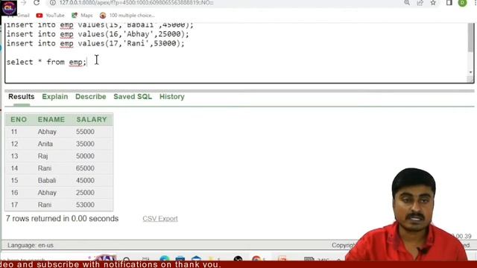
Task: Click Abhay name in row 11
Action: tap(47, 132)
